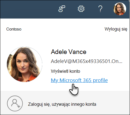Open the My Microsoft 365 profile link
130x115 pixels.
tap(79, 80)
